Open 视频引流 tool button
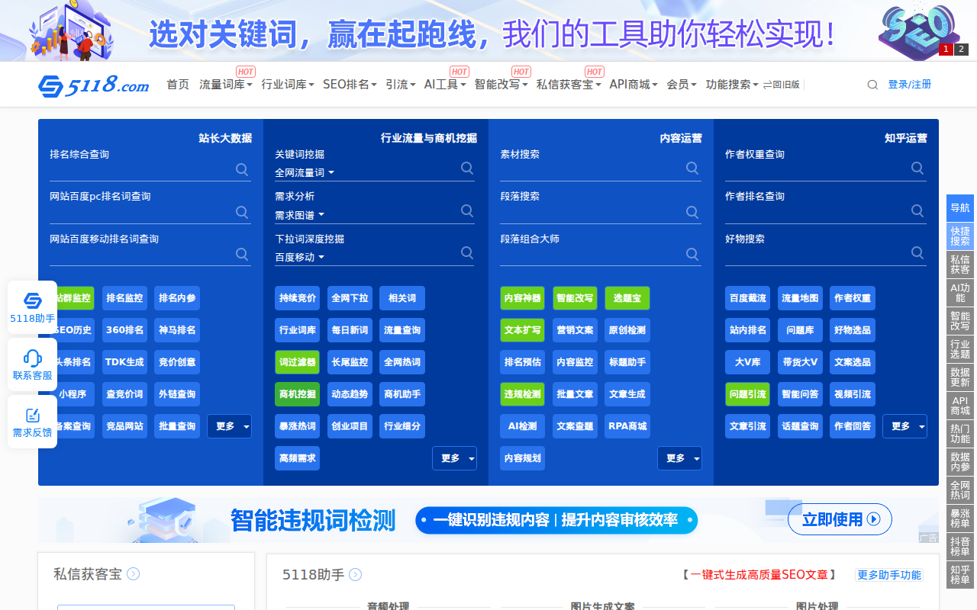 (852, 394)
